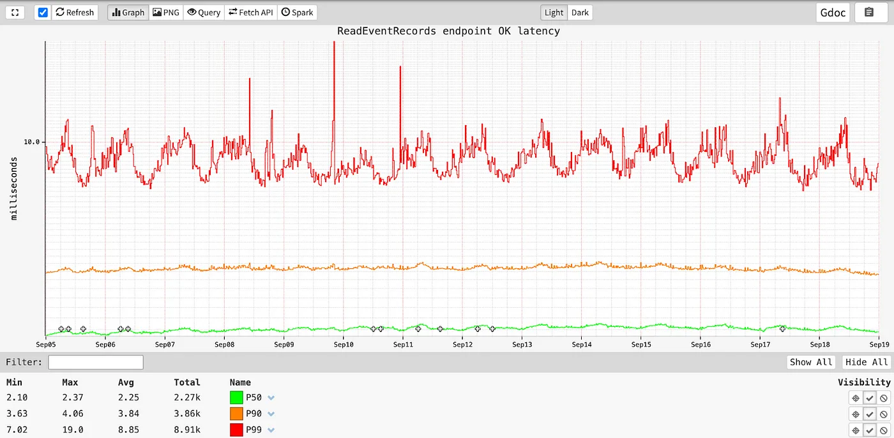This screenshot has width=894, height=438.
Task: Click the P50 series name
Action: (x=254, y=397)
